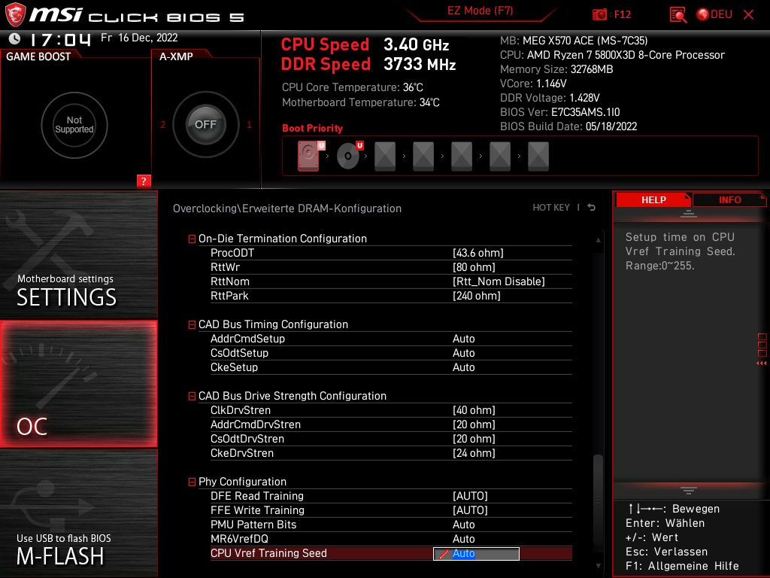This screenshot has height=578, width=770.
Task: Open the FFE Write Training [AUTO] value
Action: pyautogui.click(x=470, y=510)
